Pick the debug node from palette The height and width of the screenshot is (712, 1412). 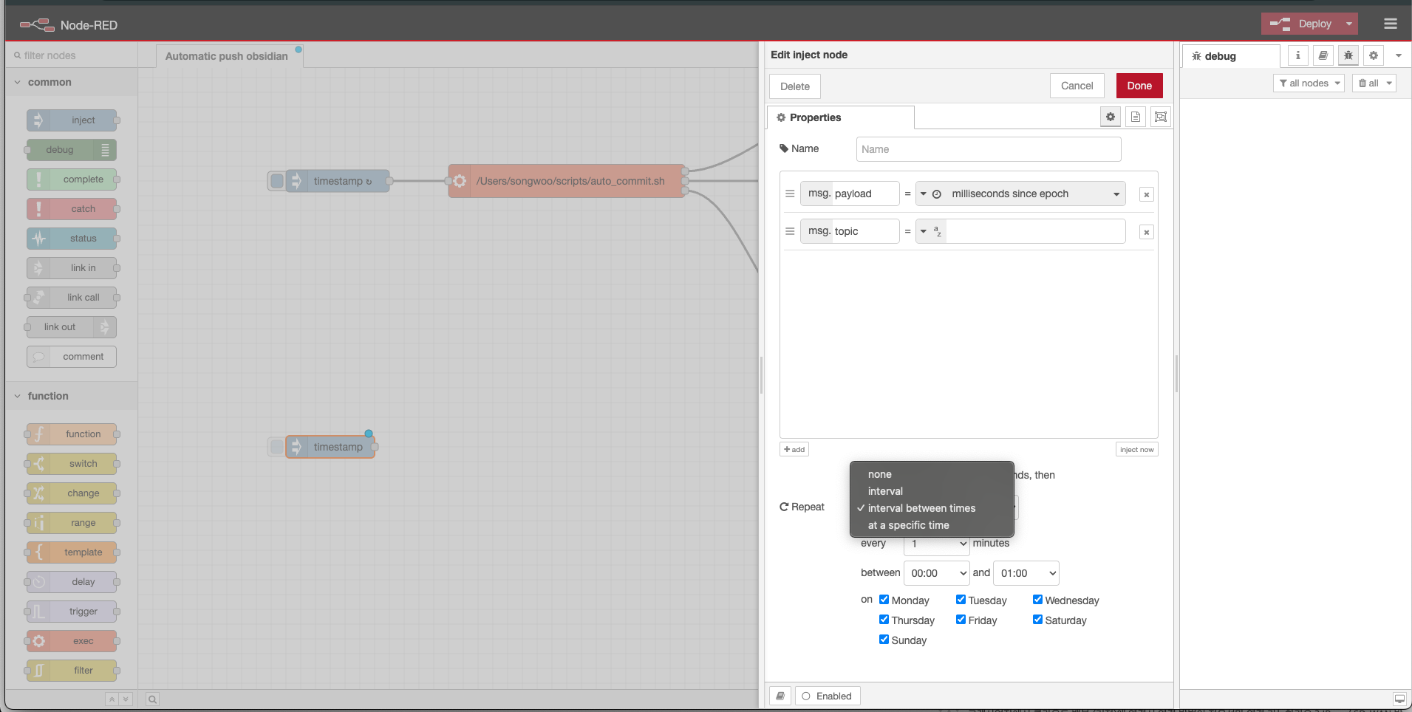click(x=72, y=150)
